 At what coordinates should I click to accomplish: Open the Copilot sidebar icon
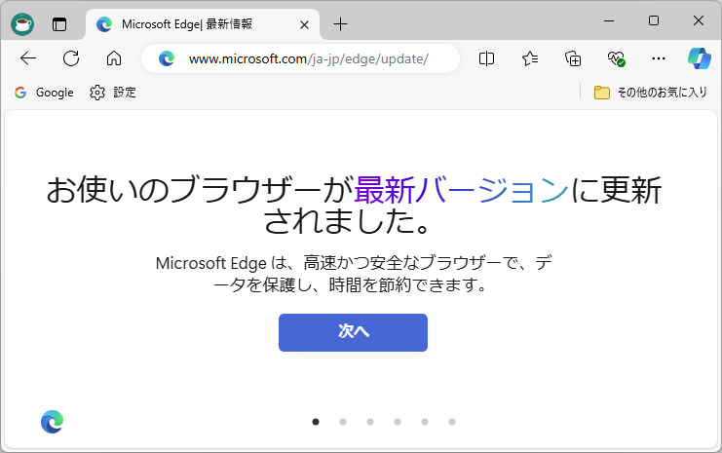click(699, 58)
